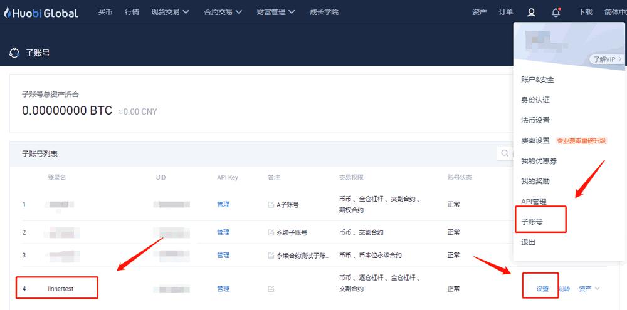Select API管理 from profile menu
The height and width of the screenshot is (310, 627).
(x=534, y=202)
